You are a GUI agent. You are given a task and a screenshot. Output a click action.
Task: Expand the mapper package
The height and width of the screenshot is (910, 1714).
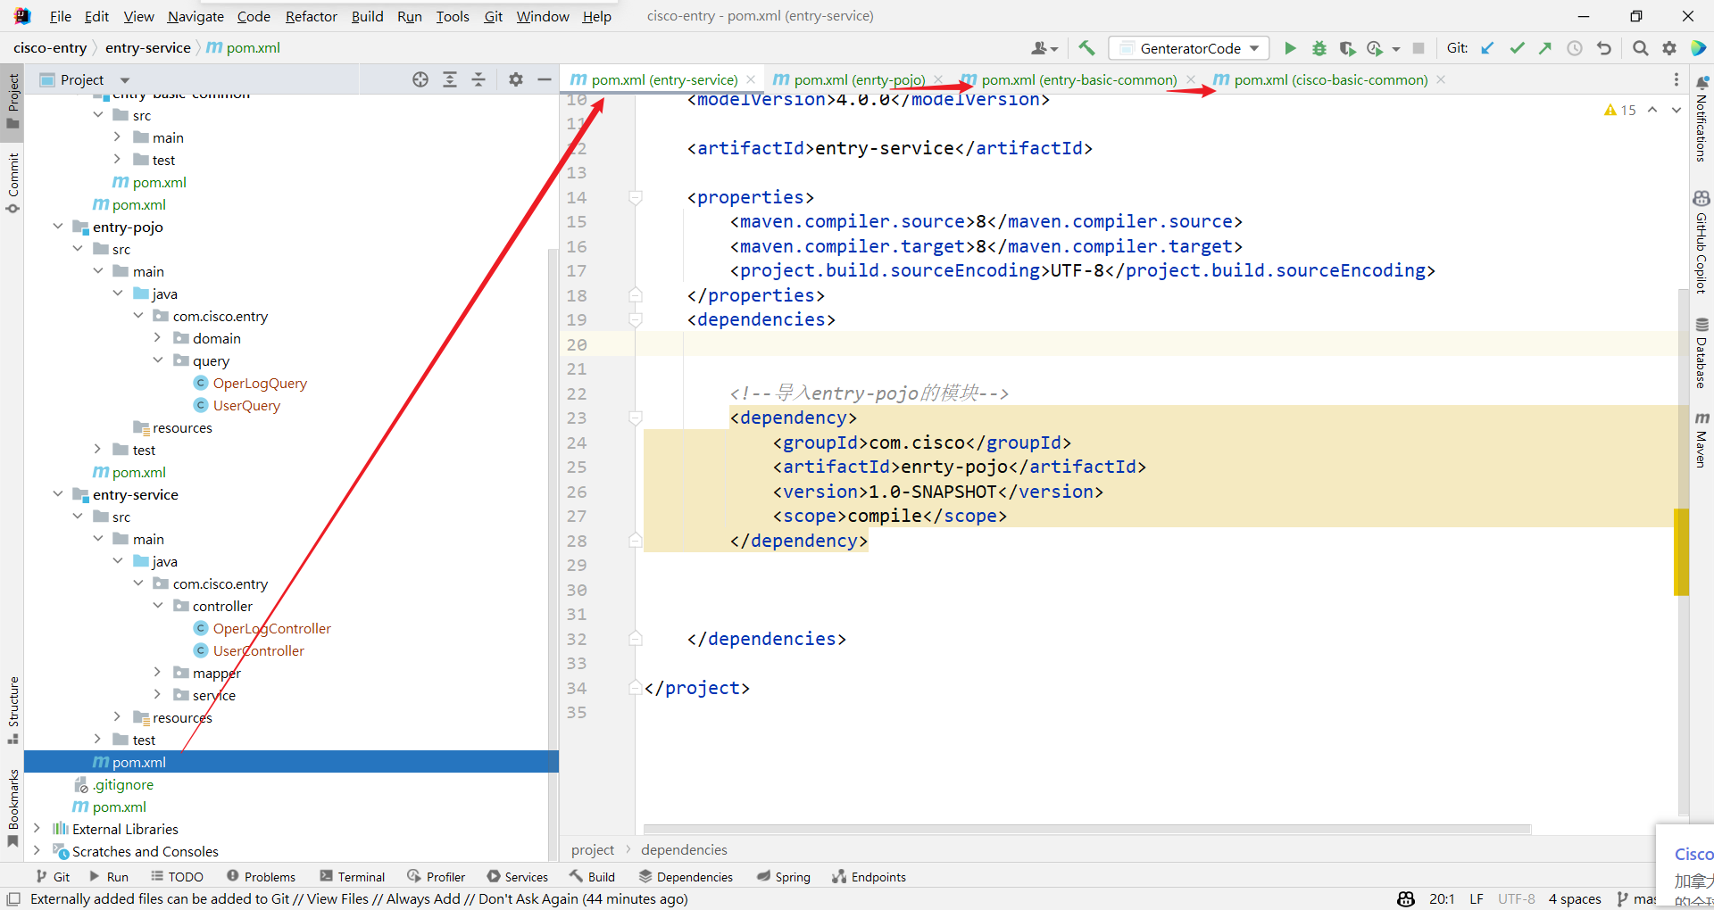pyautogui.click(x=158, y=673)
